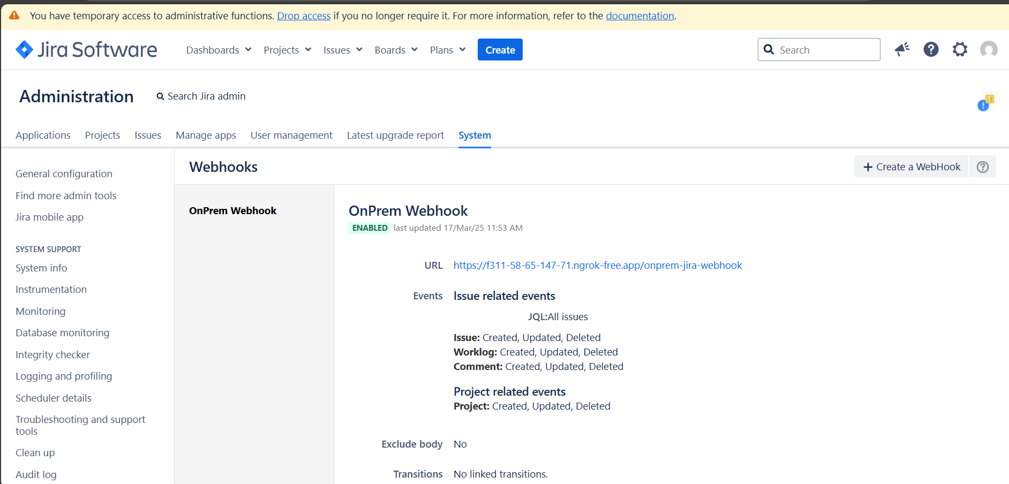The width and height of the screenshot is (1009, 484).
Task: Open the ngrok webhook URL link
Action: coord(597,265)
